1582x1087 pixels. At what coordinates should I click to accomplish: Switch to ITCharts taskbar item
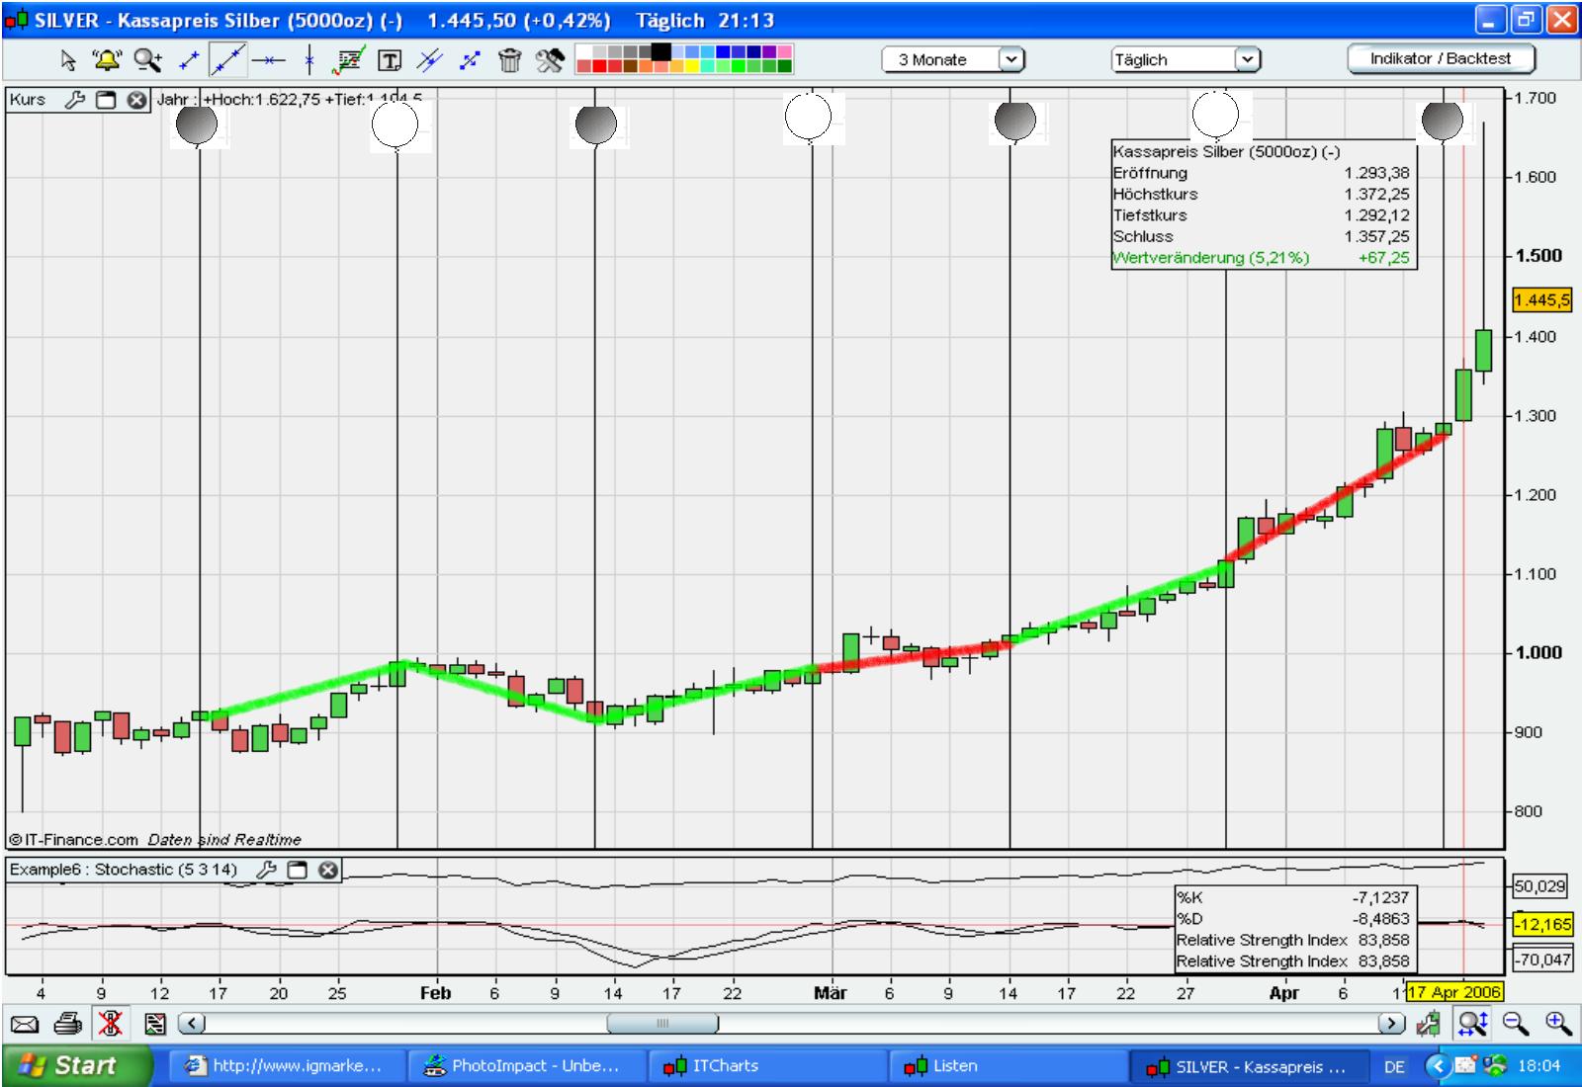(x=766, y=1065)
